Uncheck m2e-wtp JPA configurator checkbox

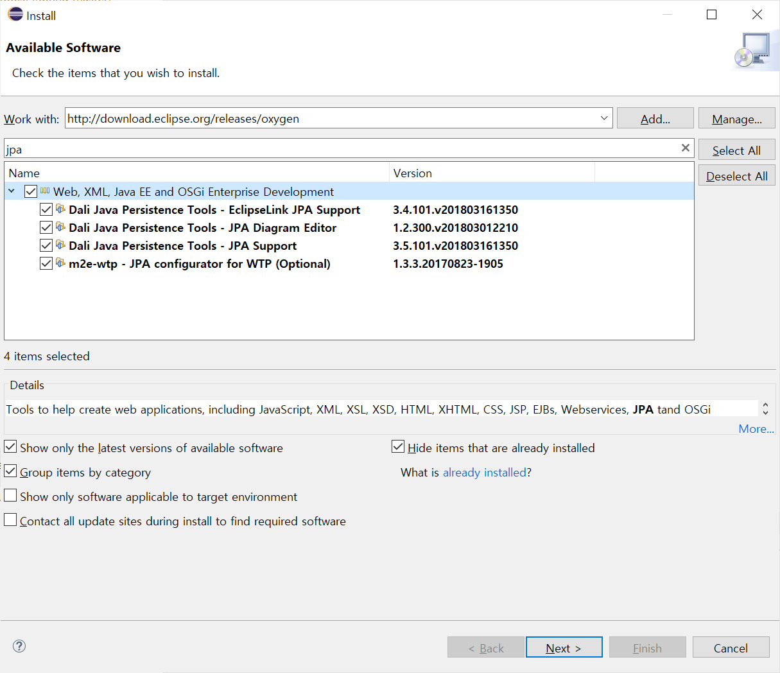click(46, 263)
